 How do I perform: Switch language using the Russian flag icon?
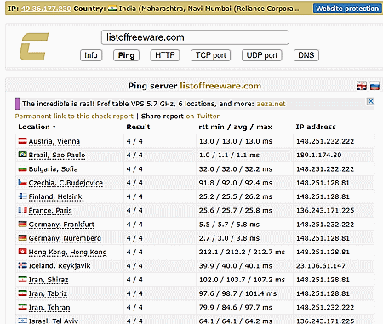coord(374,86)
